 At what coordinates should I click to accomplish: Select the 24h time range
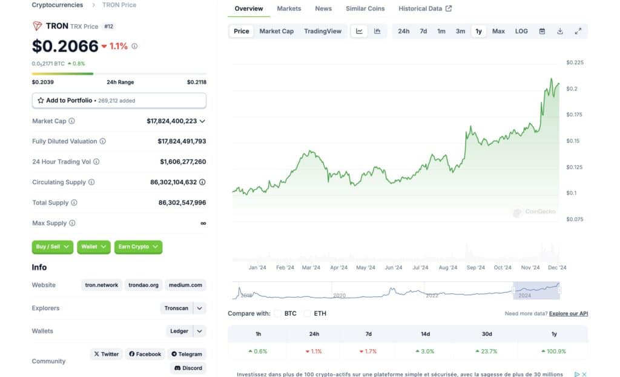click(403, 32)
